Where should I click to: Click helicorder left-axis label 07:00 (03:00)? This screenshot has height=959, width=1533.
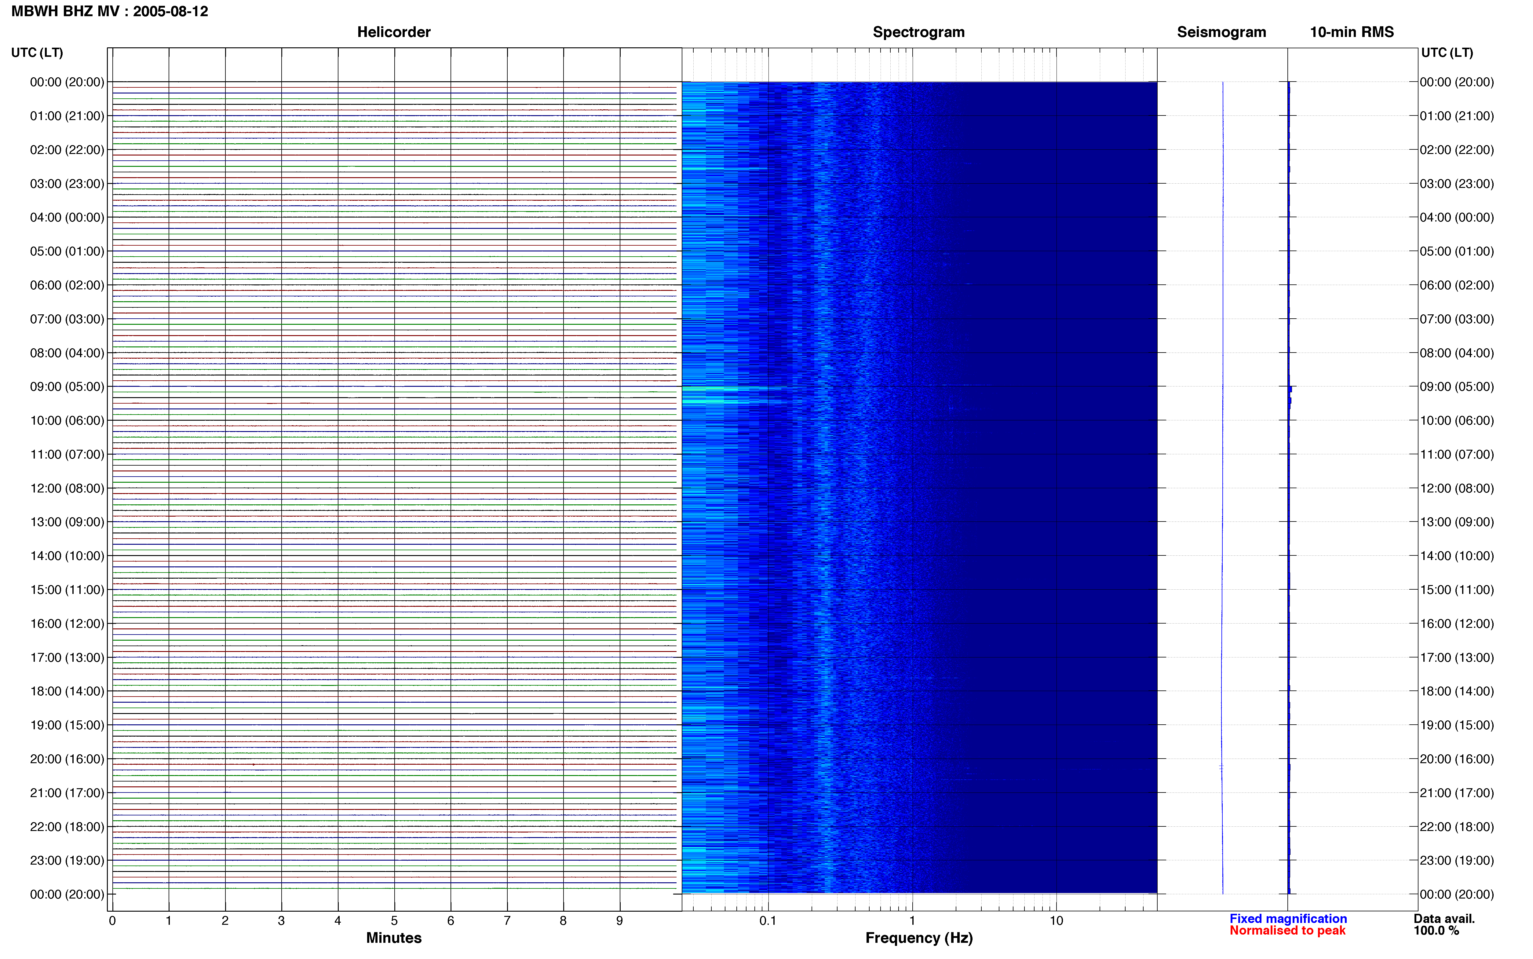pos(67,319)
